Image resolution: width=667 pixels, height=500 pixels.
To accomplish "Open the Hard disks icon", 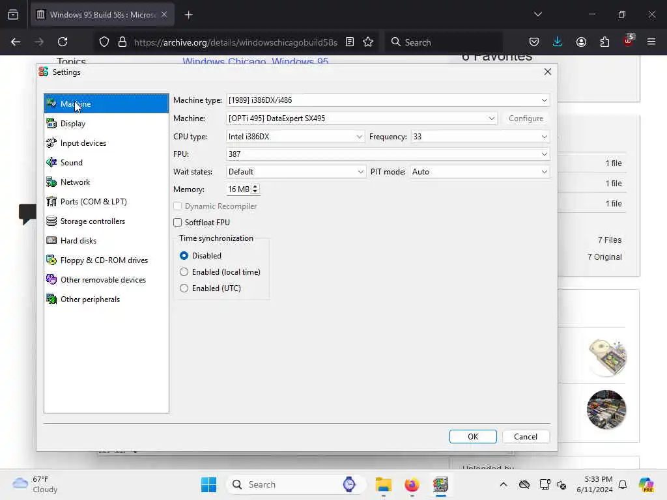I will pos(51,241).
